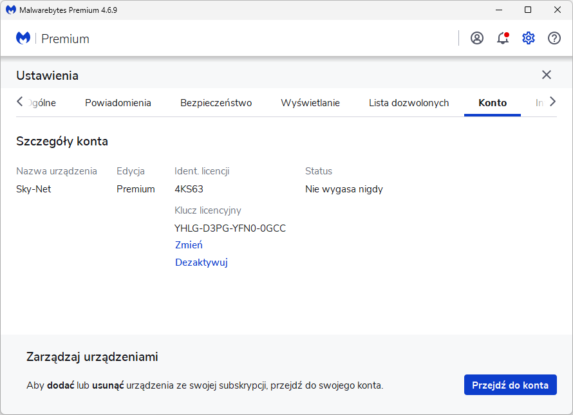Click the Status column label
This screenshot has width=573, height=415.
(319, 171)
